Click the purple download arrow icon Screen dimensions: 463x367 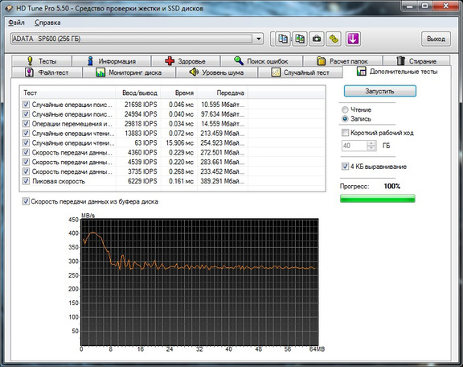[353, 39]
